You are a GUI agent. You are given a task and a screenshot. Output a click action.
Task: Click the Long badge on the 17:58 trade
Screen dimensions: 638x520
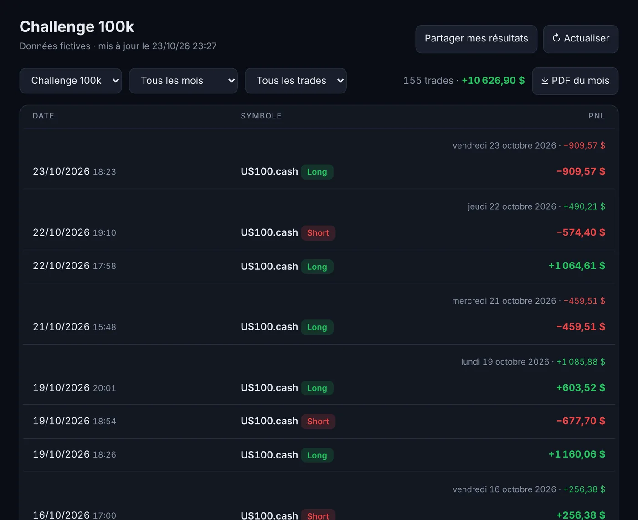(x=317, y=267)
